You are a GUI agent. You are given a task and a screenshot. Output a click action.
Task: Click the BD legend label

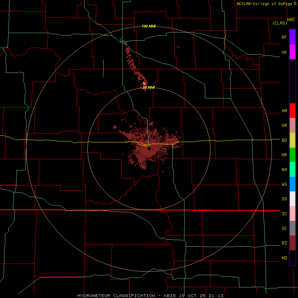[284, 140]
